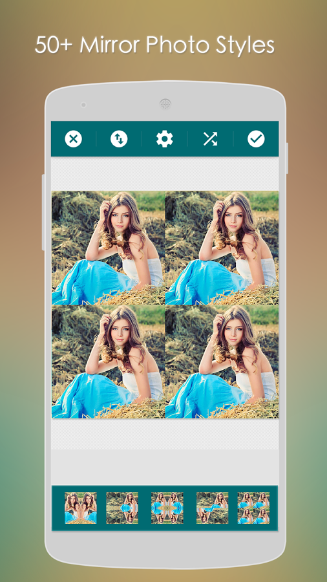Confirm with the checkmark icon
This screenshot has height=582, width=327.
pos(256,139)
